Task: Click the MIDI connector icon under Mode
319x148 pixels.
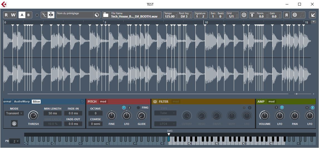Action: (x=14, y=124)
